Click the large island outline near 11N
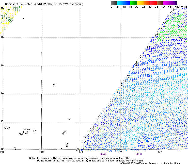The height and width of the screenshot is (165, 188). click(x=26, y=131)
